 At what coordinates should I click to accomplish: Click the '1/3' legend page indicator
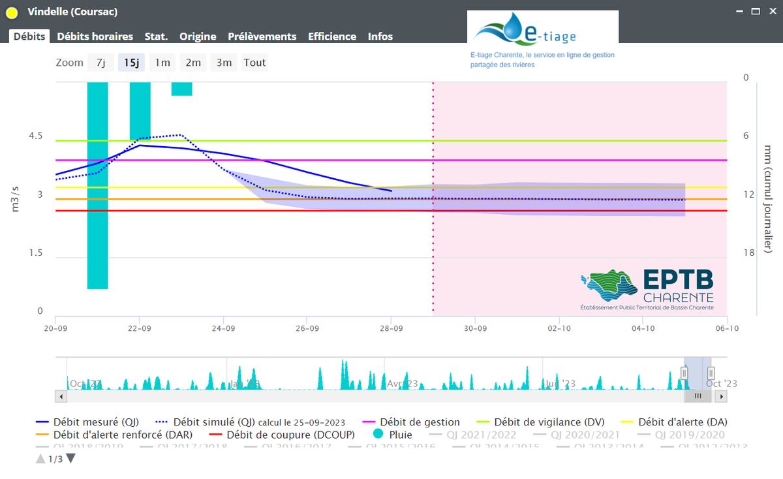click(x=56, y=459)
